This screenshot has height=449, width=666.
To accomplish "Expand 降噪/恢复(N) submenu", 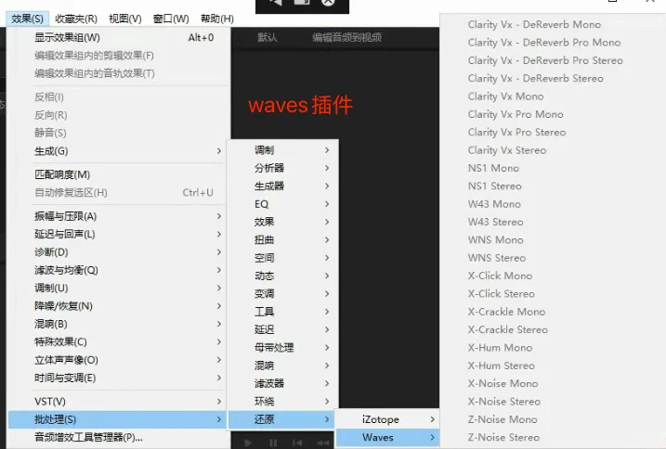I will [119, 305].
